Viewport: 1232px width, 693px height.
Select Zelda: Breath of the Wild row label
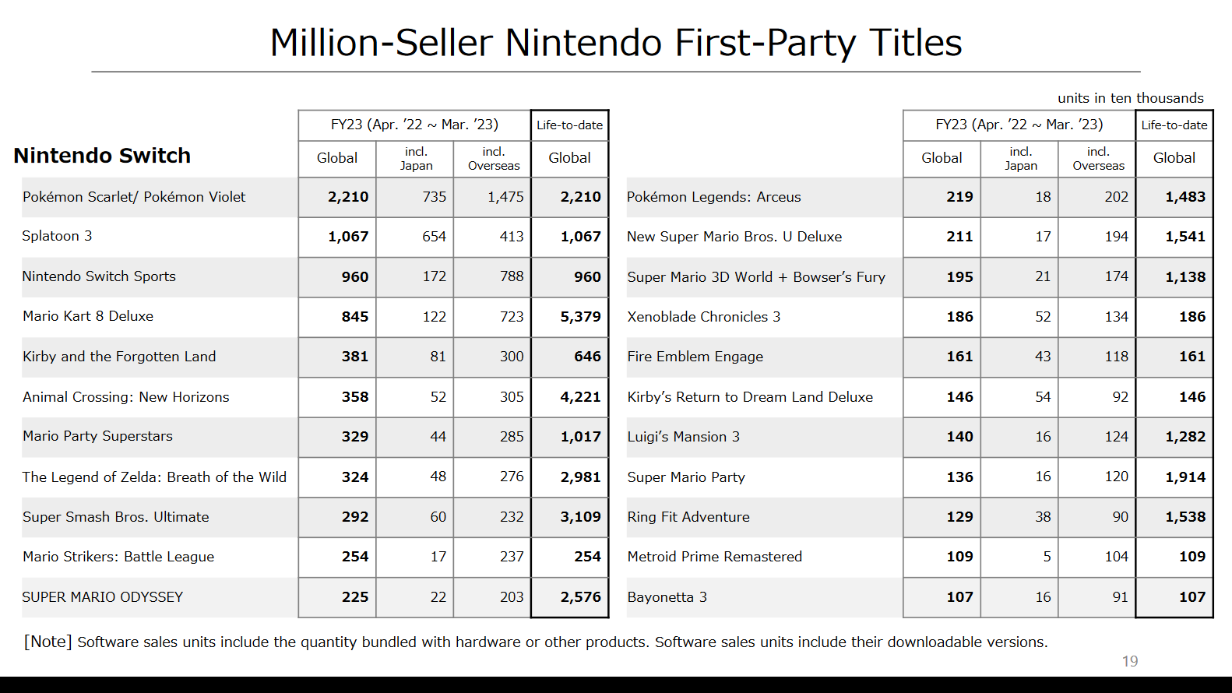tap(154, 477)
